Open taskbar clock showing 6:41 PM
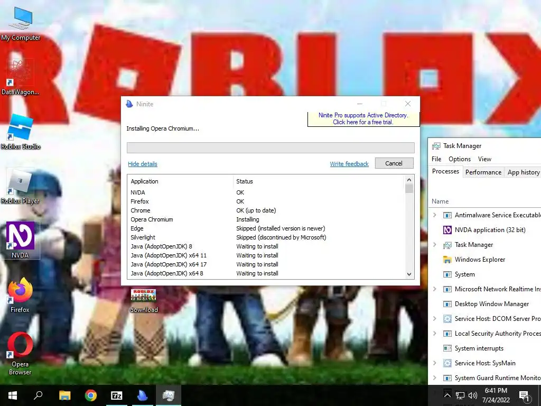The width and height of the screenshot is (541, 406). (496, 395)
